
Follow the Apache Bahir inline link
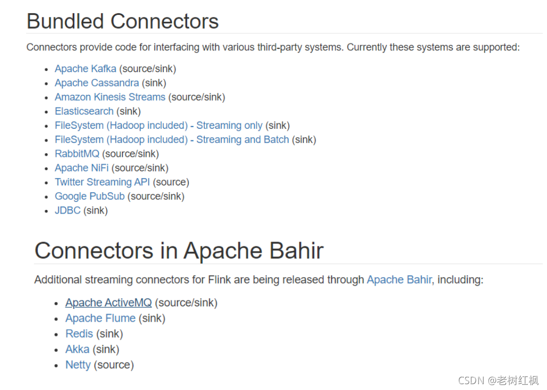click(399, 279)
